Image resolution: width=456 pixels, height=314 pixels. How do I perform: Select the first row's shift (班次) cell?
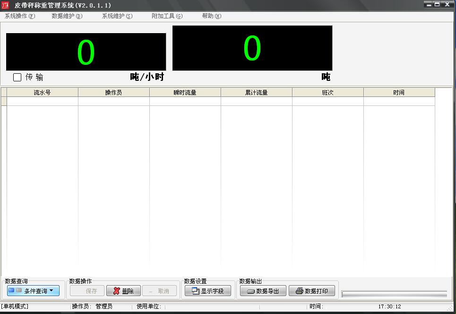327,101
